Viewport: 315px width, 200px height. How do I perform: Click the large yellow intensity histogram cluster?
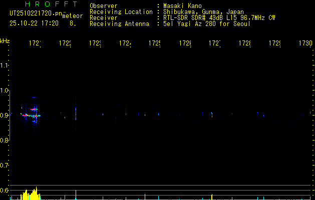click(x=31, y=193)
